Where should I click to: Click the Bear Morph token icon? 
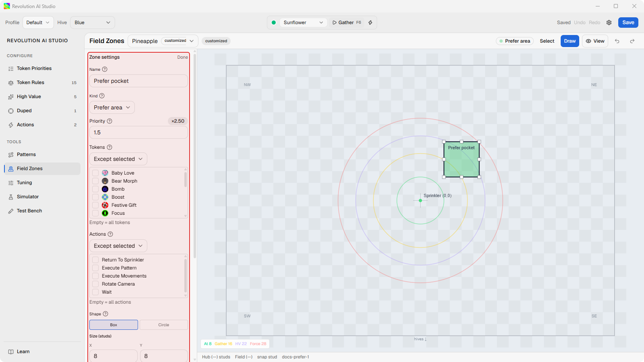pyautogui.click(x=105, y=181)
